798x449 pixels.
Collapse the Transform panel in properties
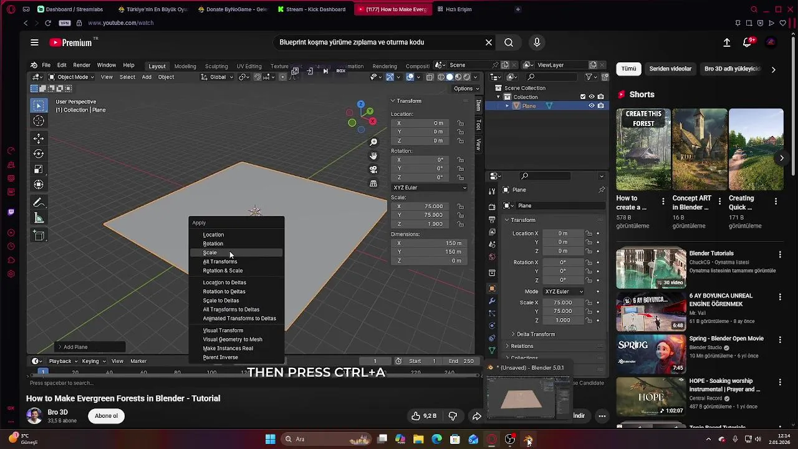tap(520, 220)
